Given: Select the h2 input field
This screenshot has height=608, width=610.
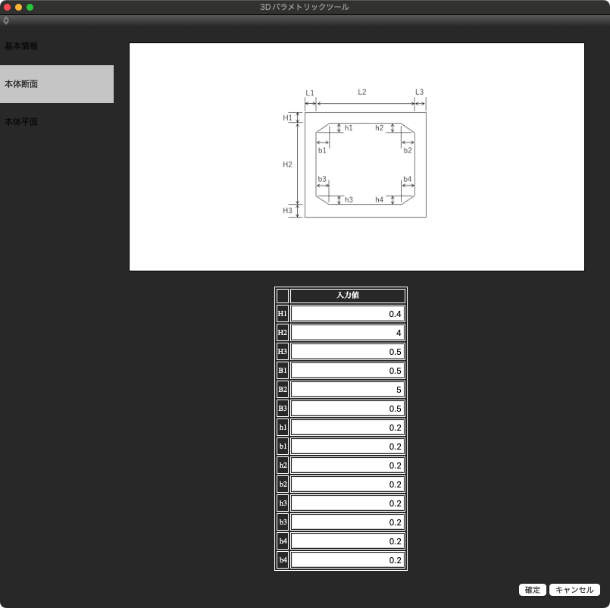Looking at the screenshot, I should tap(348, 465).
